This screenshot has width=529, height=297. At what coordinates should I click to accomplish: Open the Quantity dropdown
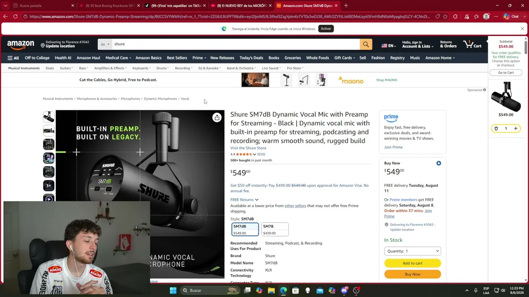click(412, 251)
